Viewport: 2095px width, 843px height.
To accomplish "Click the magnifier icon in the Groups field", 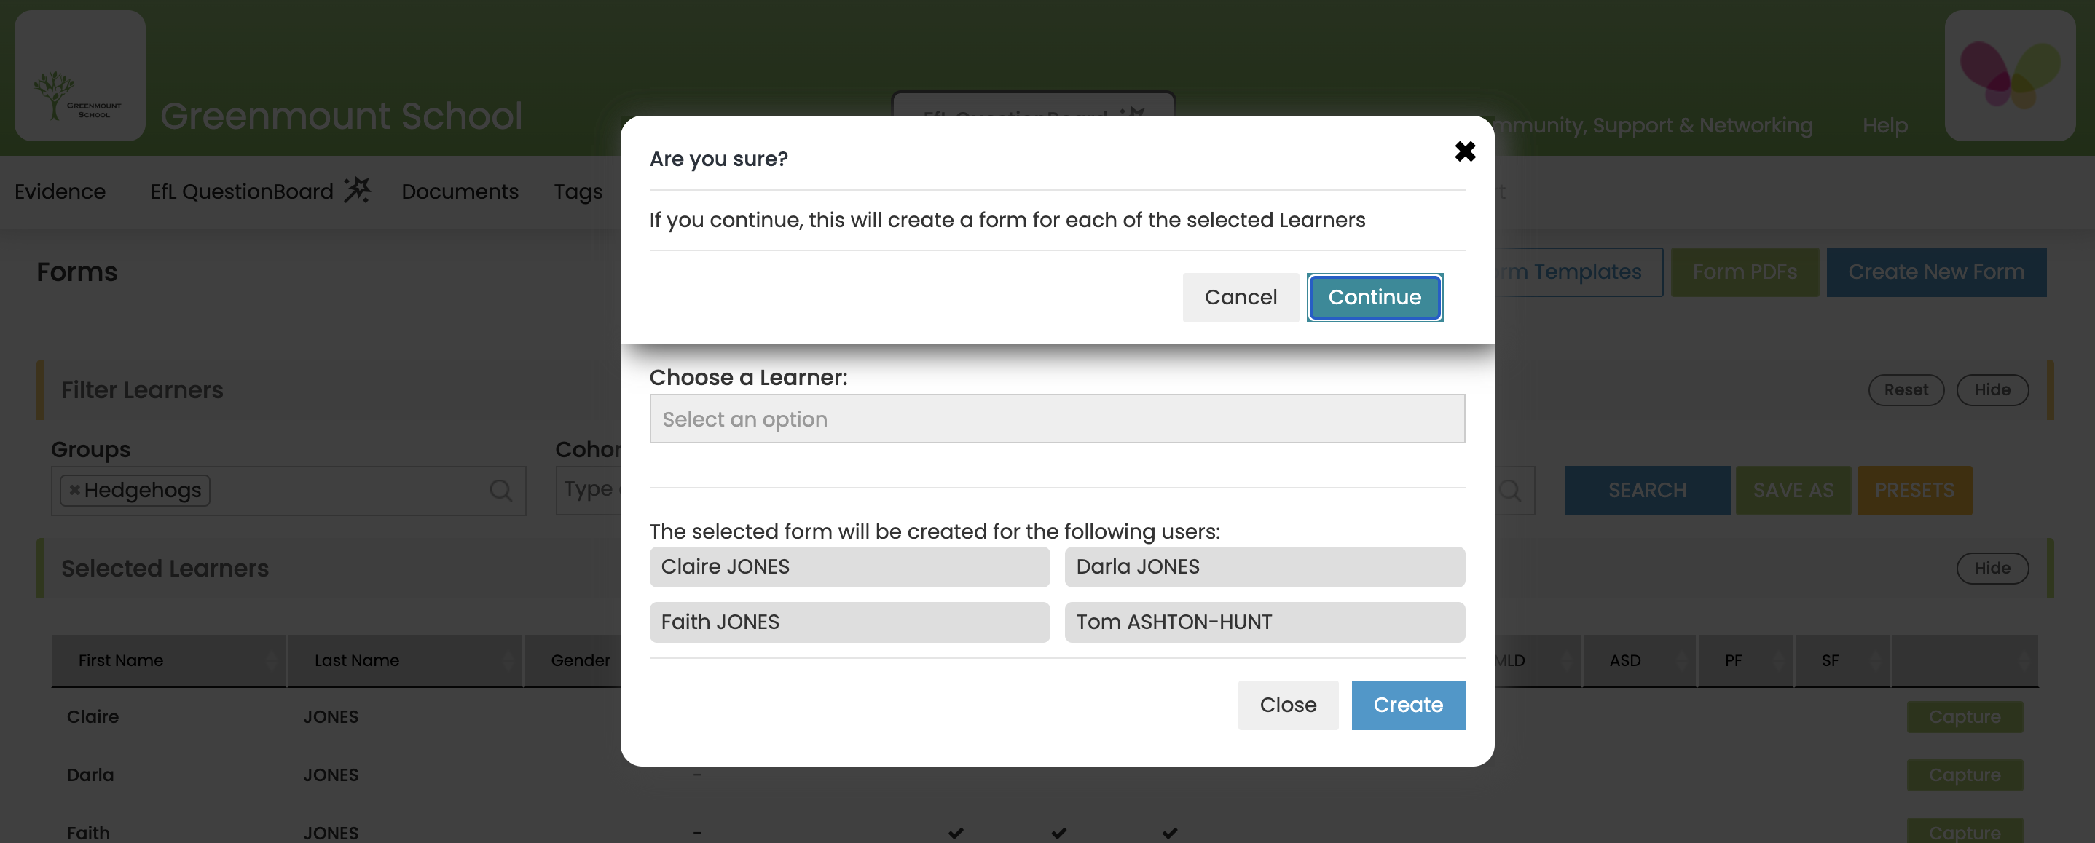I will (500, 490).
